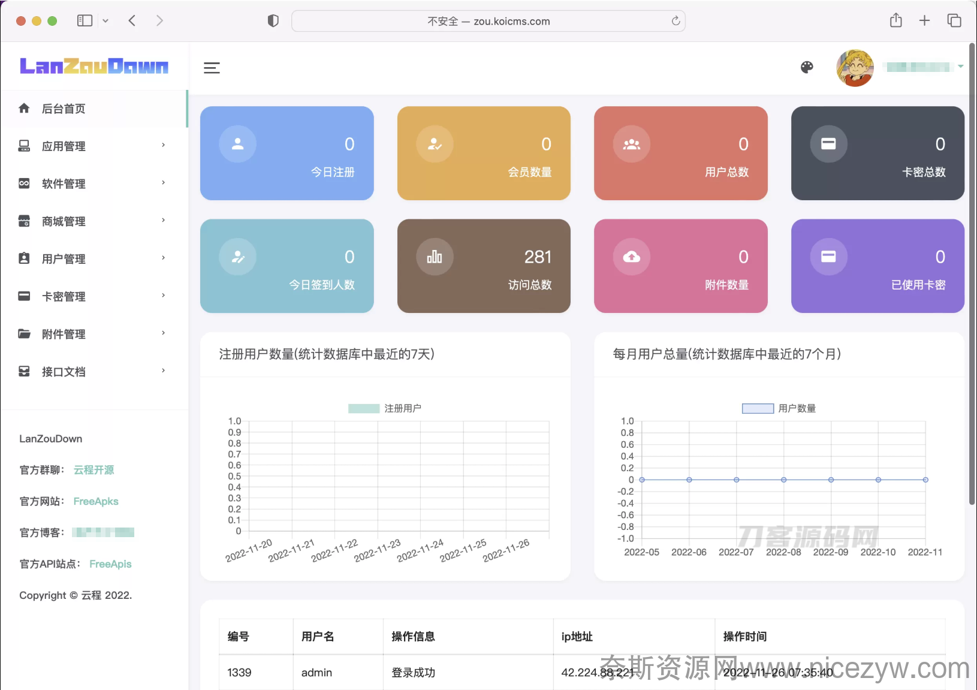Screen dimensions: 977x690
Task: Click the LanZouDown logo
Action: pyautogui.click(x=94, y=65)
